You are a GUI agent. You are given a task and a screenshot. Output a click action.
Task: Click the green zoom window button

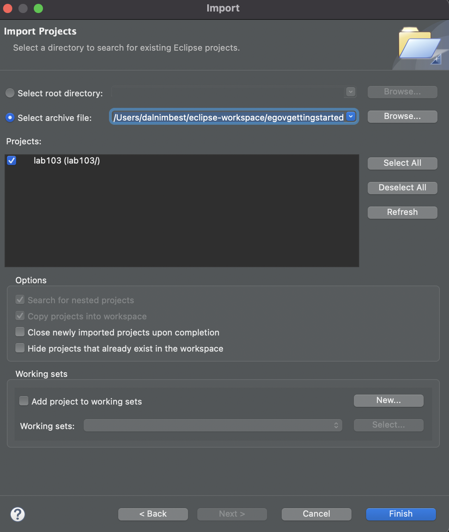(38, 8)
